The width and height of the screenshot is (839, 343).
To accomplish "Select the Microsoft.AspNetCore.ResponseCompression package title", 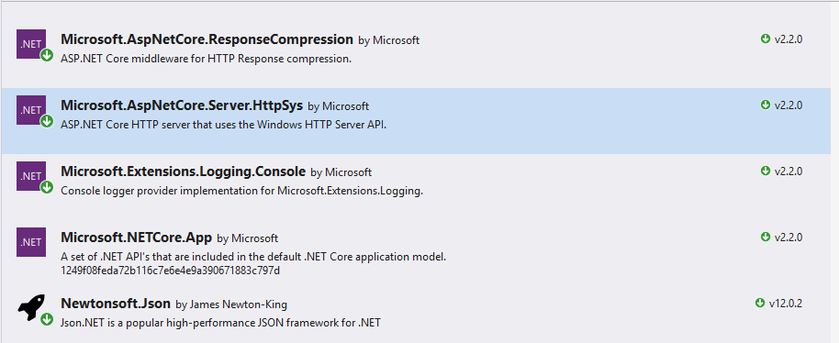I will coord(207,39).
